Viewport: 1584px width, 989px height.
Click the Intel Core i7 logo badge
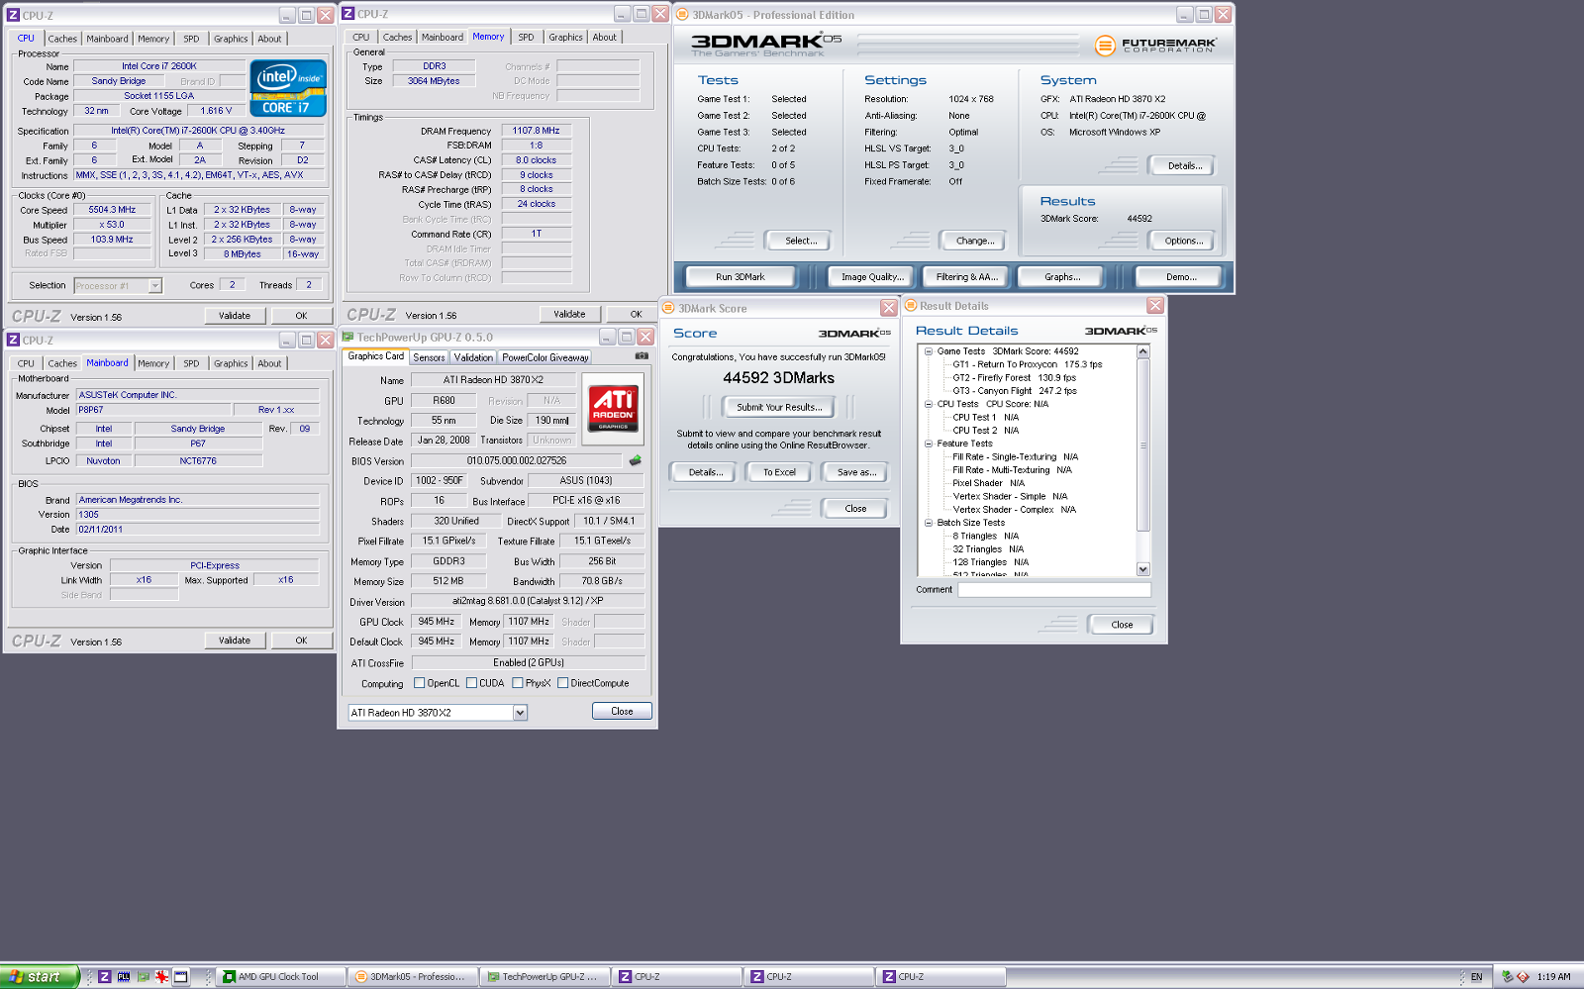tap(288, 89)
